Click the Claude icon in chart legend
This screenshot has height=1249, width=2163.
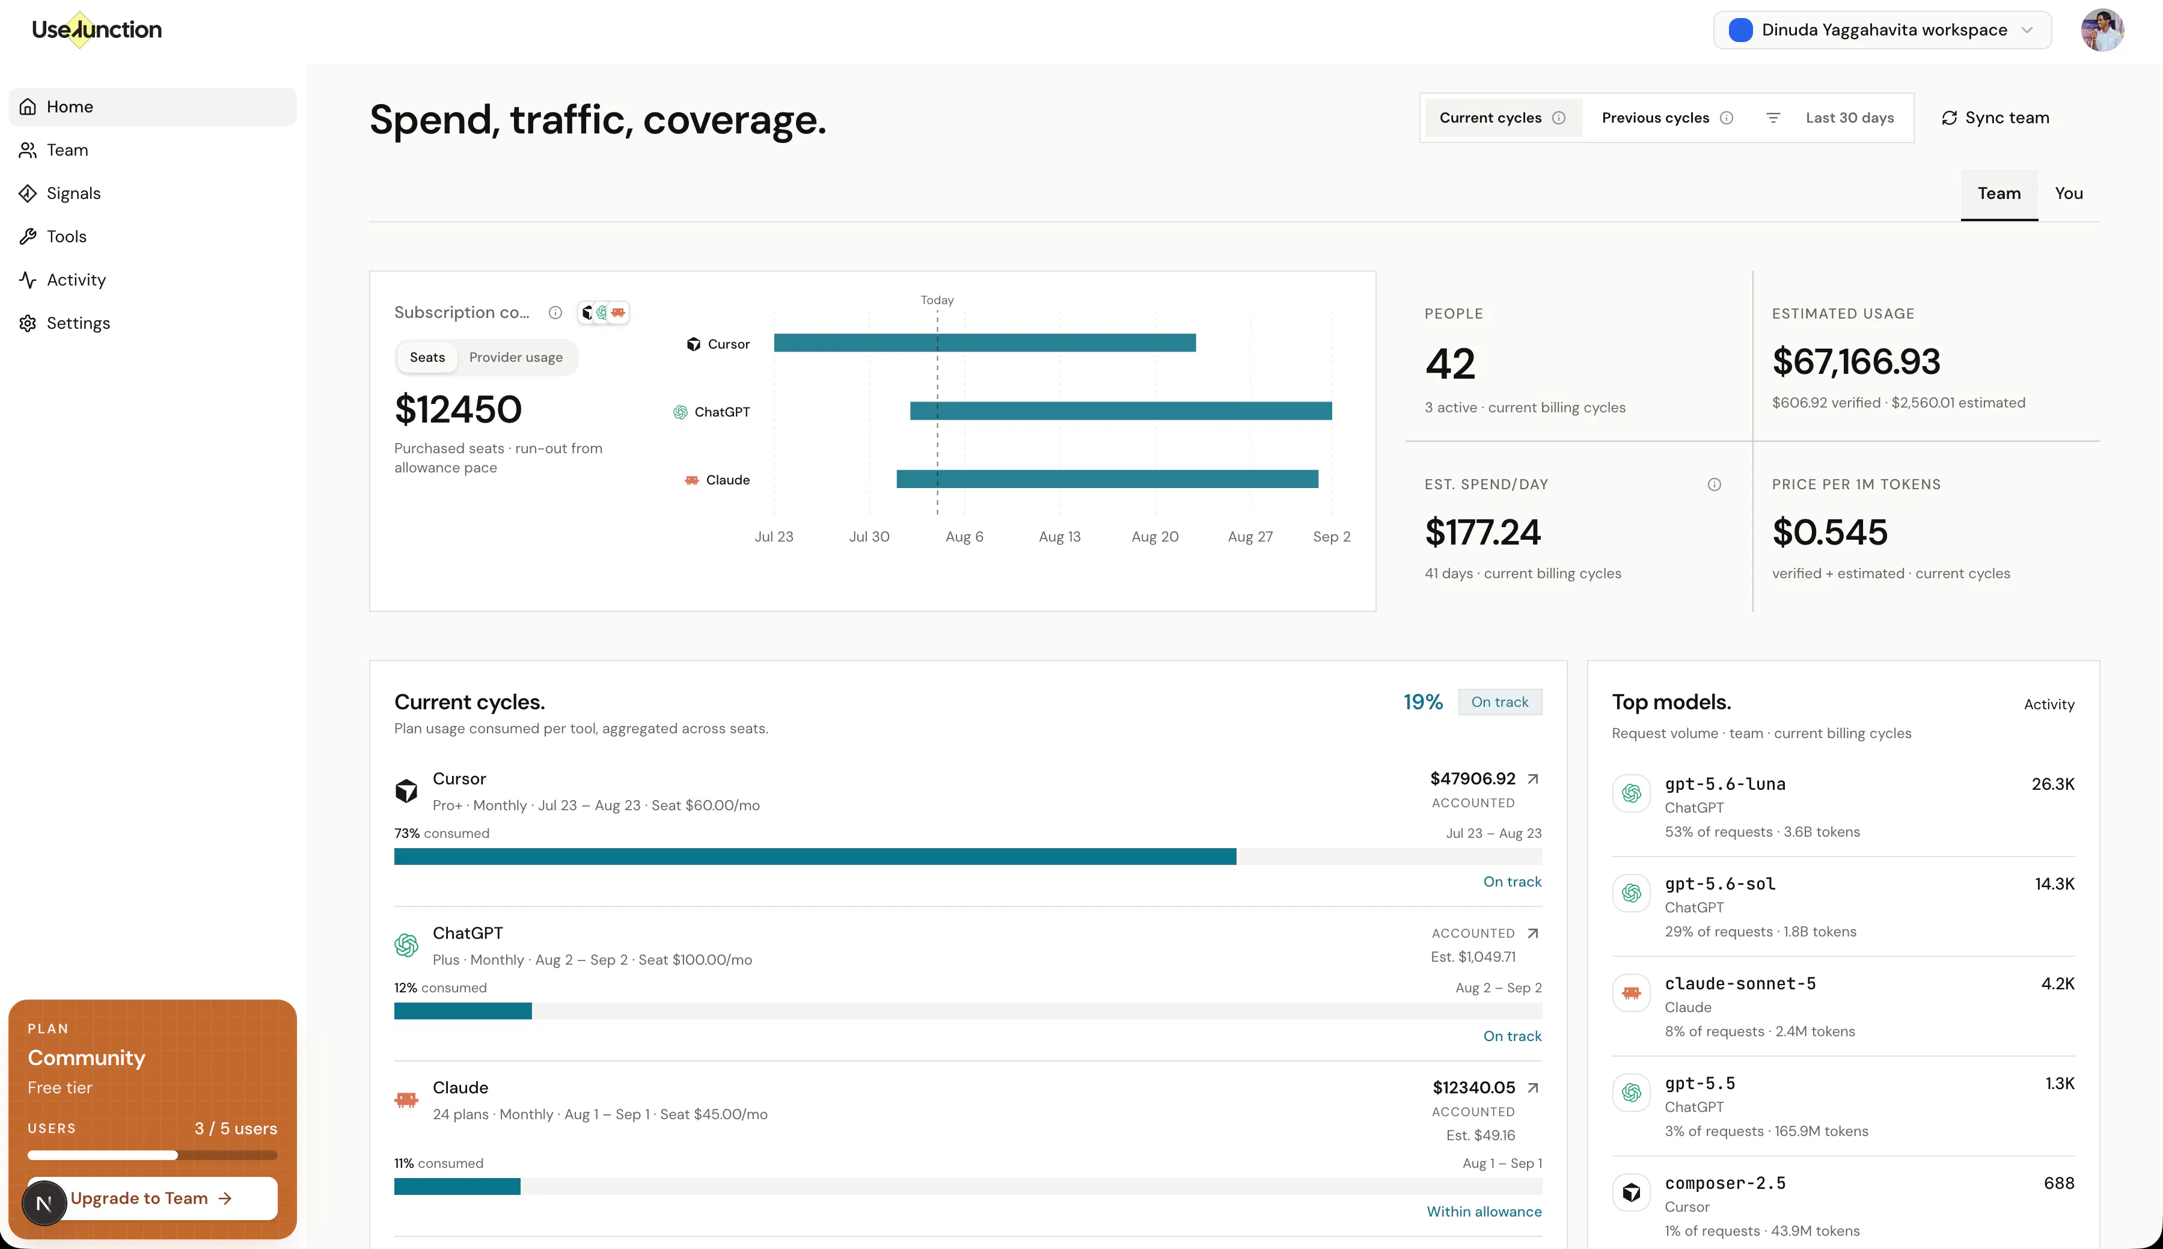click(x=691, y=480)
